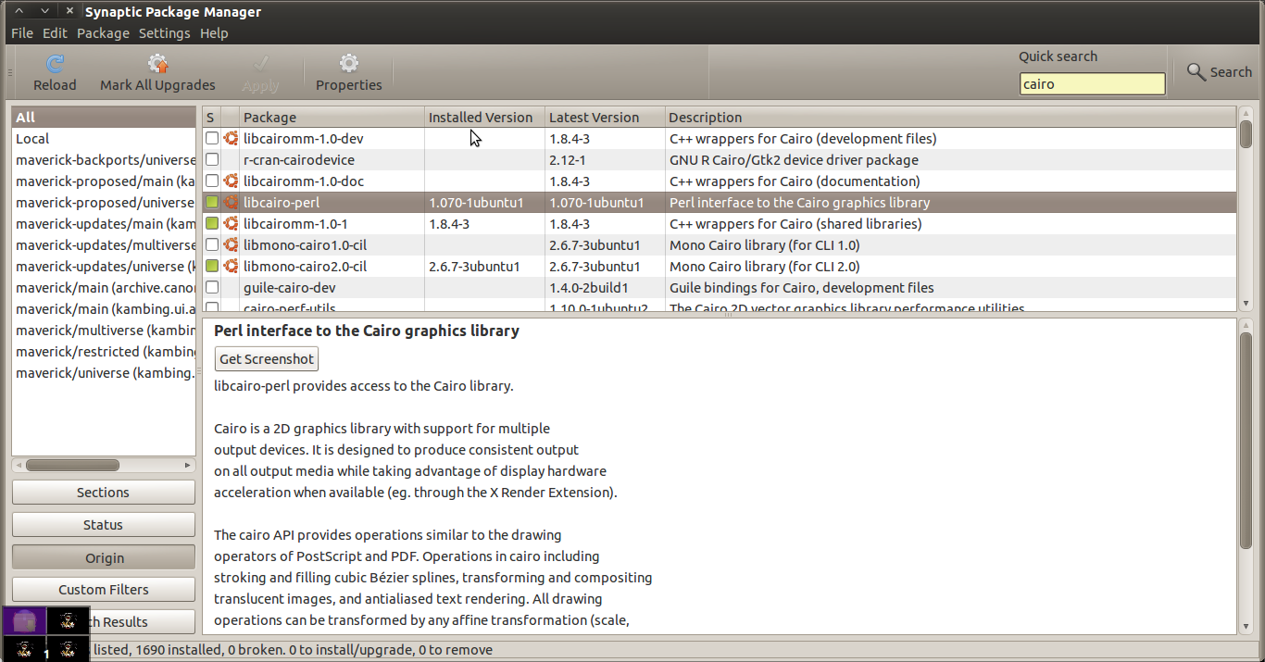1265x662 pixels.
Task: Click Ubuntu support icon for libcairomm-1.0-doc
Action: tap(231, 181)
